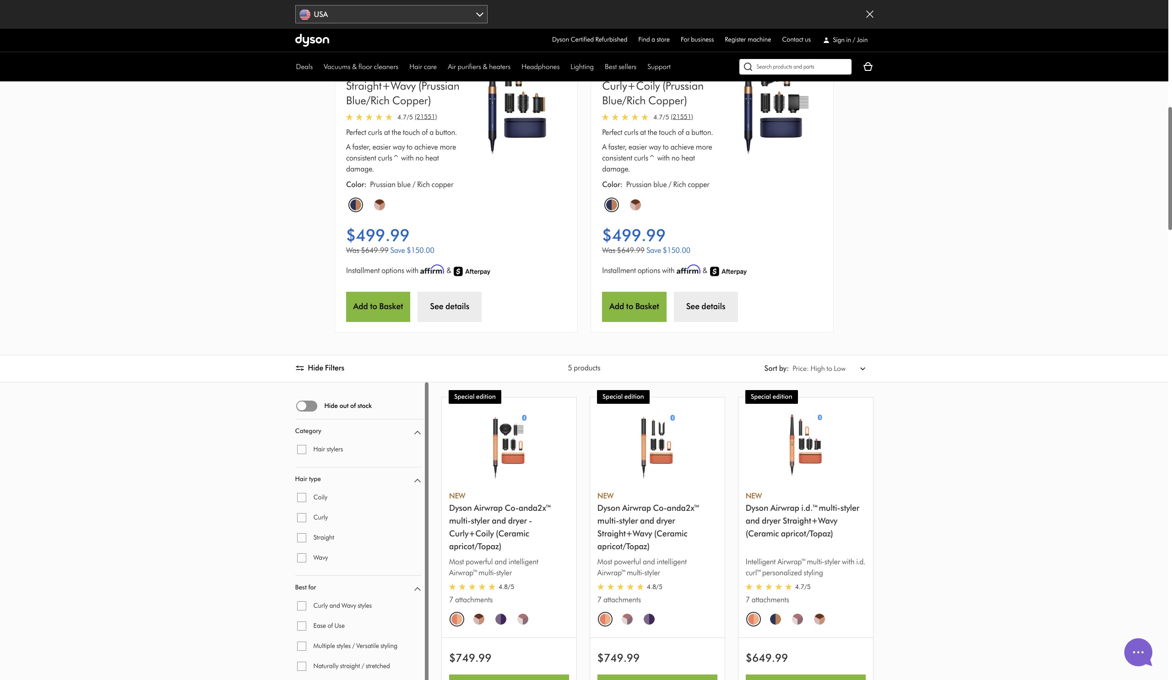
Task: Close the country selector banner
Action: pyautogui.click(x=870, y=14)
